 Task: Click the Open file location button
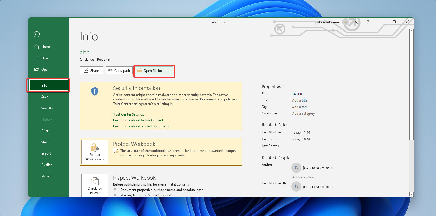(x=154, y=70)
